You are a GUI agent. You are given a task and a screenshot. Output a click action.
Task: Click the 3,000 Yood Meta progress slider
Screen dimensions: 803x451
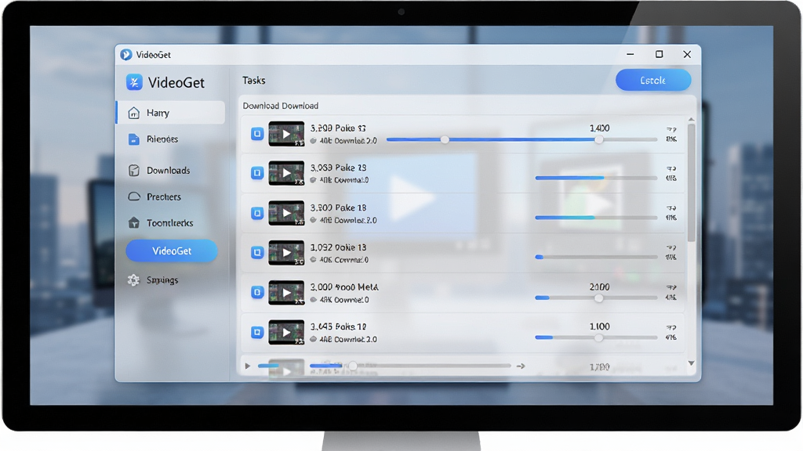click(596, 298)
